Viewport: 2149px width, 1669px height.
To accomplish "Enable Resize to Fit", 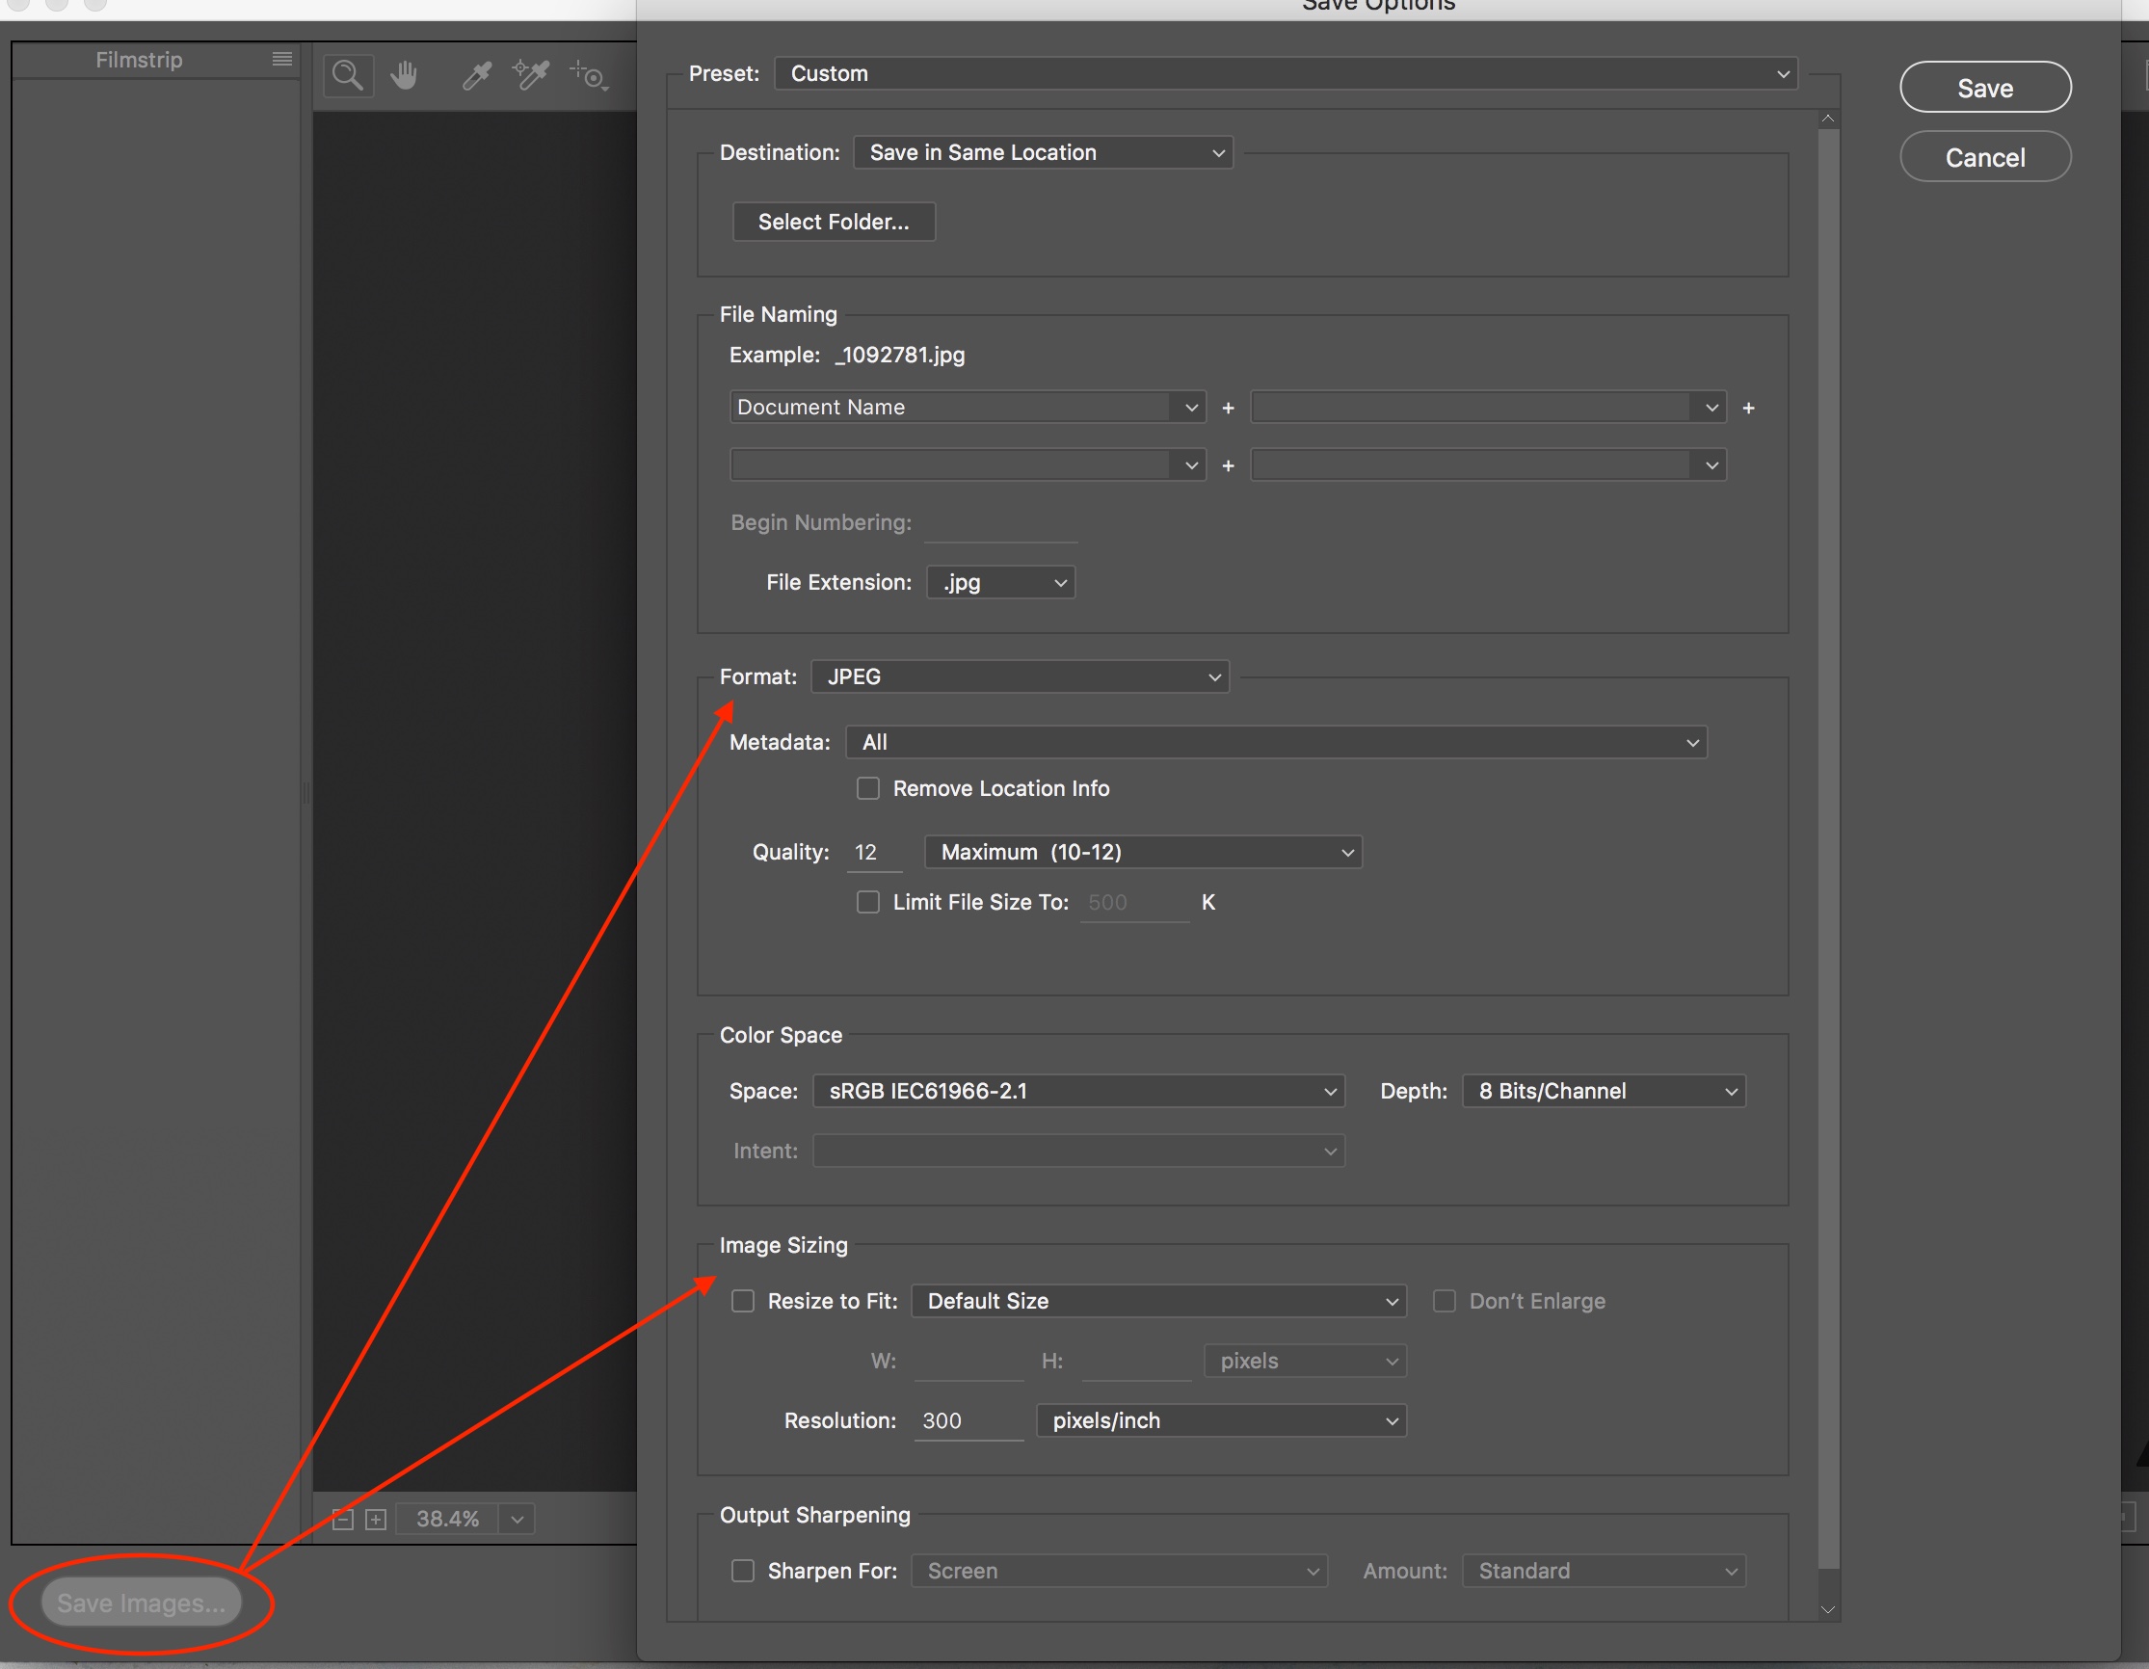I will coord(743,1301).
